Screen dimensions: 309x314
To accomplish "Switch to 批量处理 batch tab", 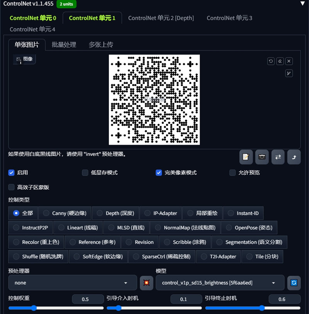I will pyautogui.click(x=64, y=44).
